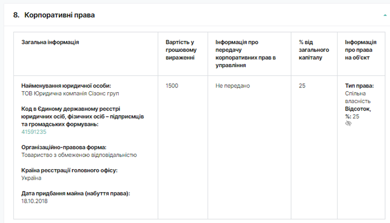Click the country value "Україна"
The height and width of the screenshot is (223, 390).
32,178
